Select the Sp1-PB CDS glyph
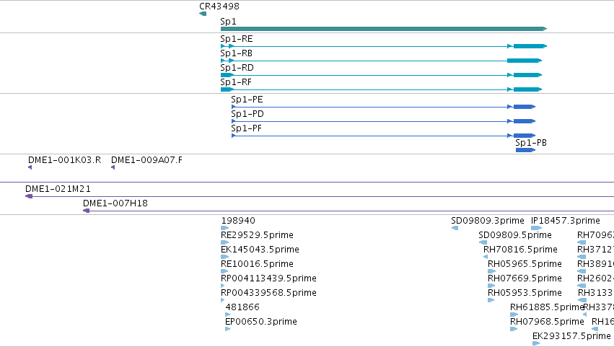Screen dimensions: 614x347 pyautogui.click(x=525, y=150)
